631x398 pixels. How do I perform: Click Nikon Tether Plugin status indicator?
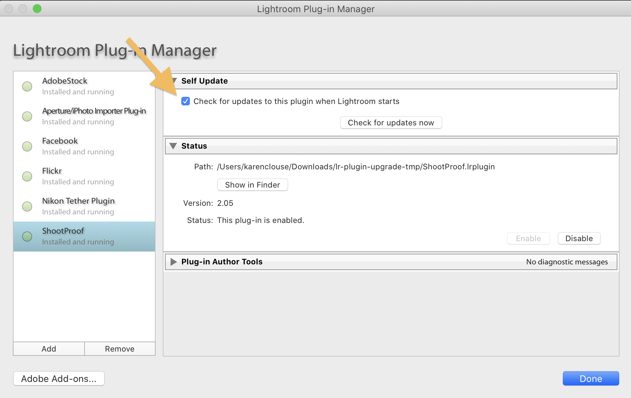pyautogui.click(x=27, y=207)
